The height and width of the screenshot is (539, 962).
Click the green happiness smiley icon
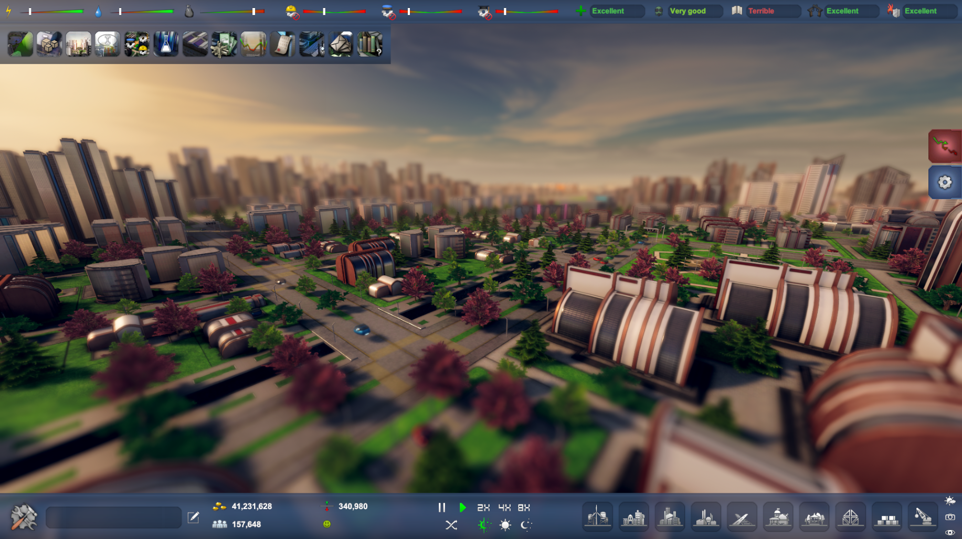(x=327, y=524)
